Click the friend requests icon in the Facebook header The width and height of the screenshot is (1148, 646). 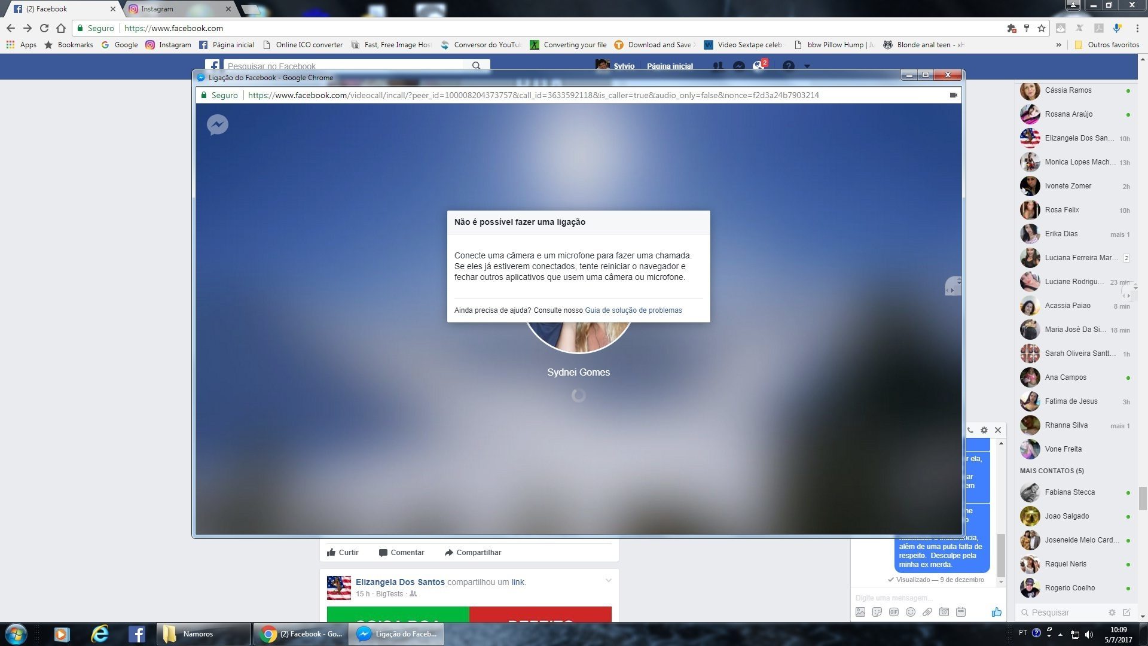click(x=718, y=66)
